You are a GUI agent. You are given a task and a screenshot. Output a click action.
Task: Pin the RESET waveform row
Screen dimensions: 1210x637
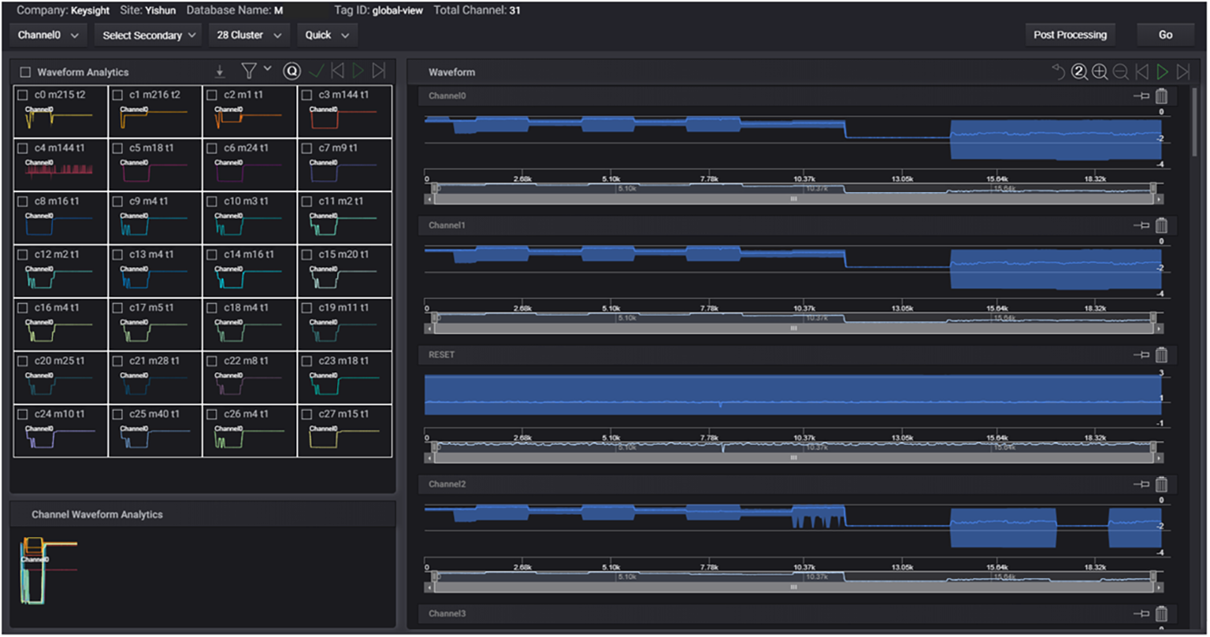[x=1141, y=355]
